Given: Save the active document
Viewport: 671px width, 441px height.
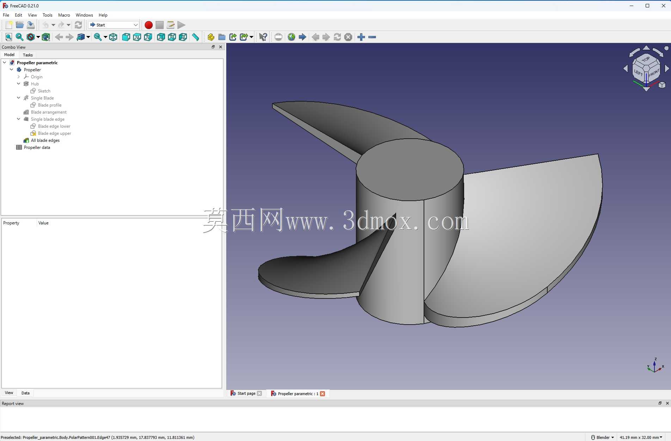Looking at the screenshot, I should pos(31,25).
